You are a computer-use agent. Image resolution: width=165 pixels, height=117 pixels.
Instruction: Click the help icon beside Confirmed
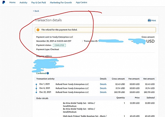[48, 73]
